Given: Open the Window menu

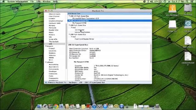Looking at the screenshot, I should (47, 2).
